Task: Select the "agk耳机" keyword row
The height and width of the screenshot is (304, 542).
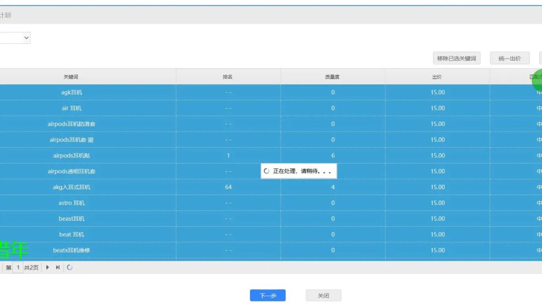Action: [x=72, y=92]
